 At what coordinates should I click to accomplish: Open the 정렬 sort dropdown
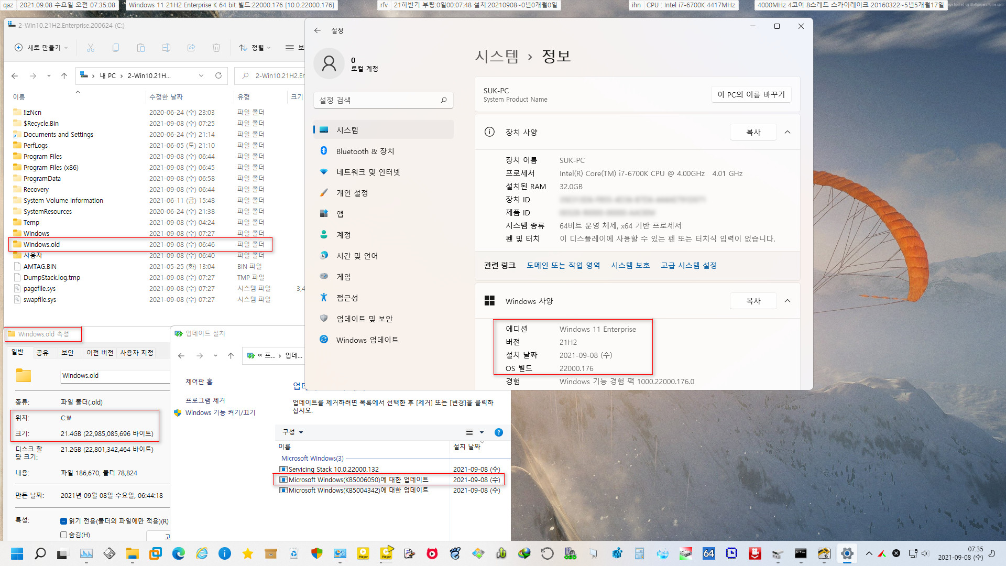[255, 48]
